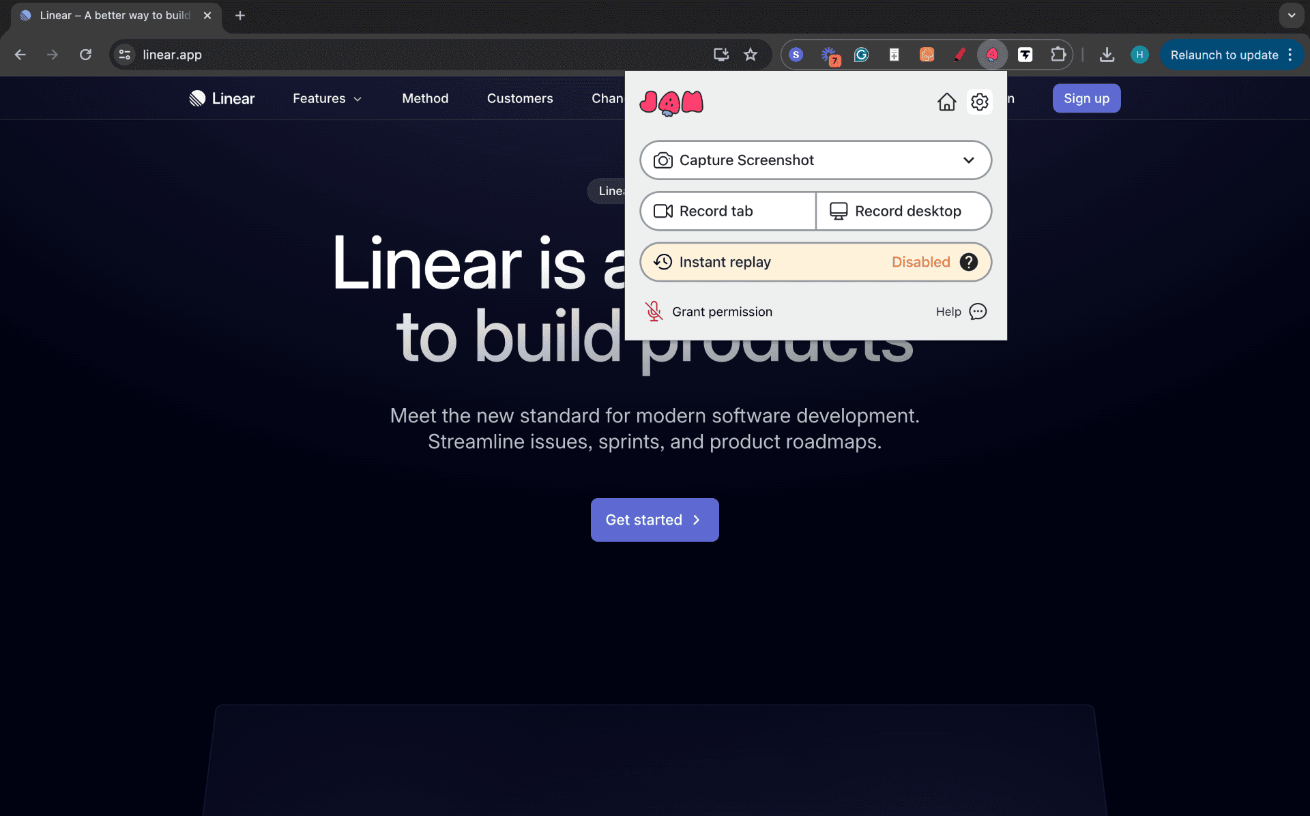The height and width of the screenshot is (816, 1310).
Task: Go forward one page
Action: 53,55
